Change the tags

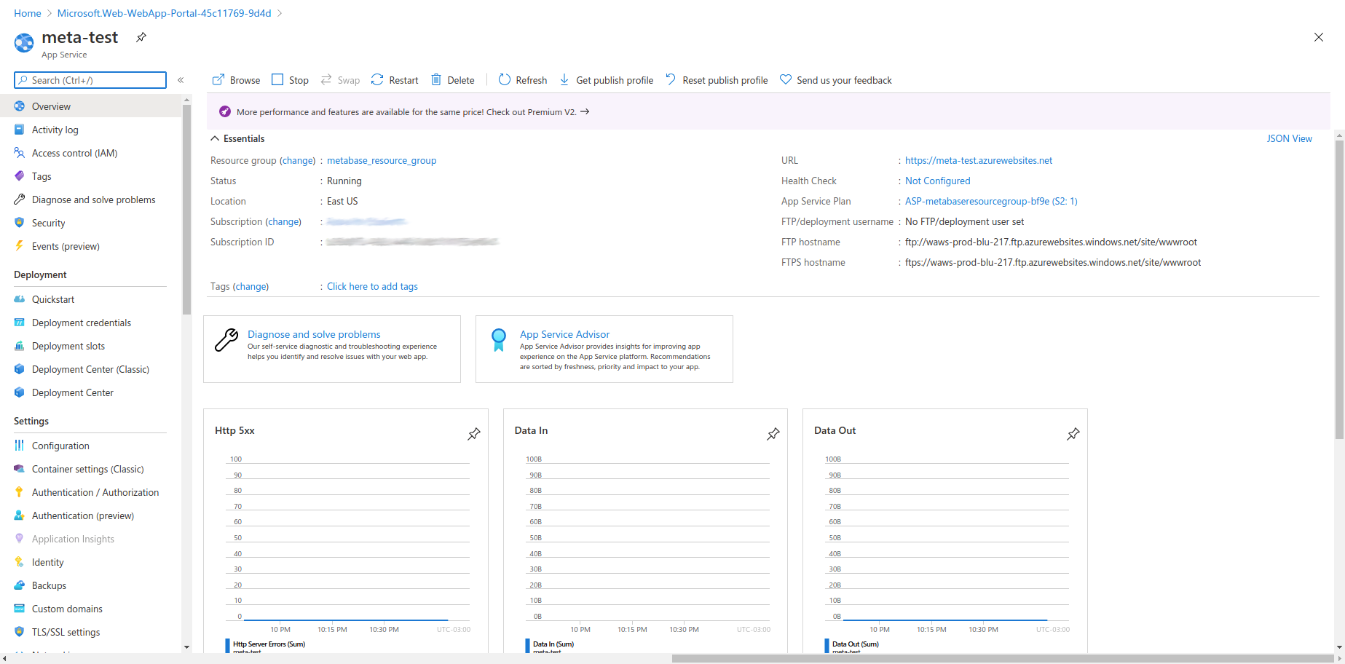pyautogui.click(x=251, y=286)
